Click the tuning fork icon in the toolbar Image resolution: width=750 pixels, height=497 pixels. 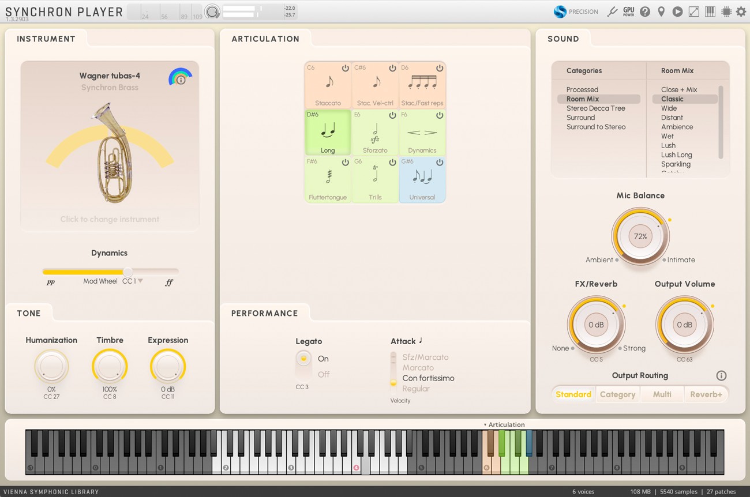613,11
